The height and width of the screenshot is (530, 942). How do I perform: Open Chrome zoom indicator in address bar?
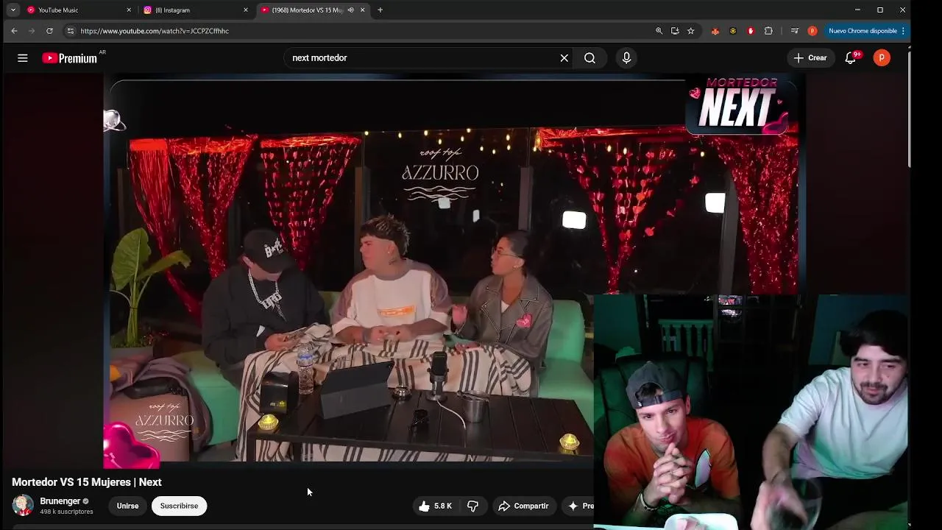(659, 31)
